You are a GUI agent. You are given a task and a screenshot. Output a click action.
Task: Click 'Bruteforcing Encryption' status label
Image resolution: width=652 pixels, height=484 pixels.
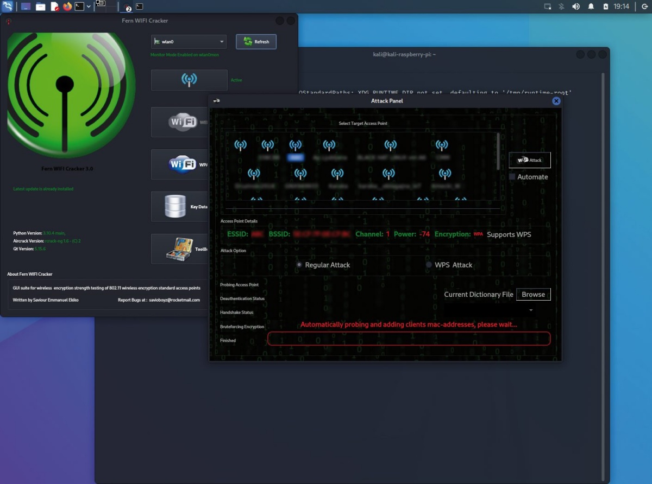pos(242,327)
